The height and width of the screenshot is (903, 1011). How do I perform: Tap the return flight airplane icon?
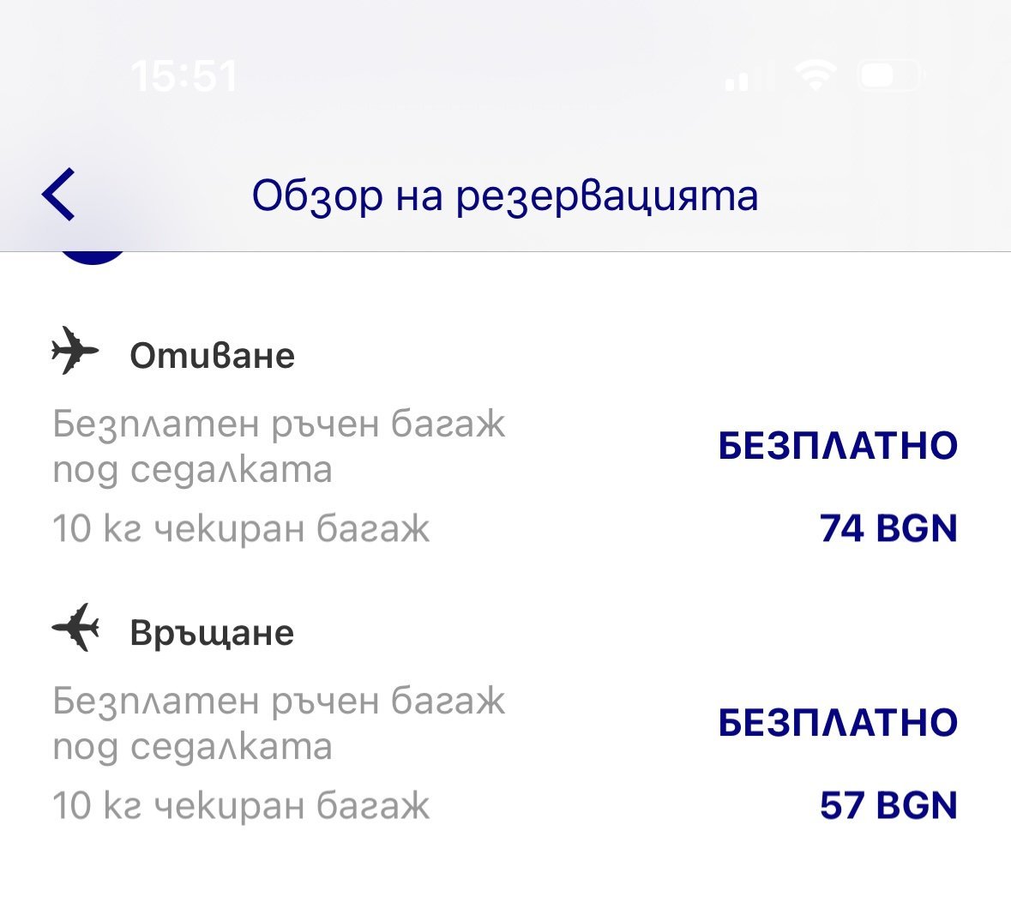[75, 628]
